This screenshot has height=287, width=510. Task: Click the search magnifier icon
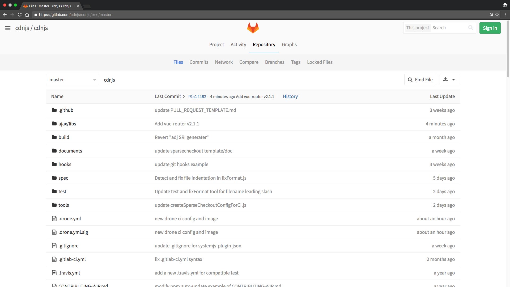coord(470,28)
